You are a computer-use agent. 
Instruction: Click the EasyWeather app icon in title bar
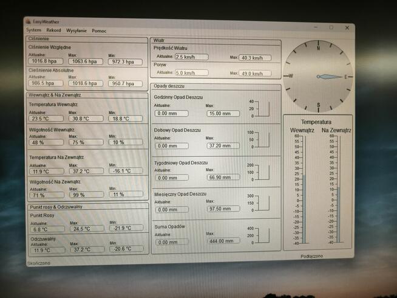(x=29, y=23)
